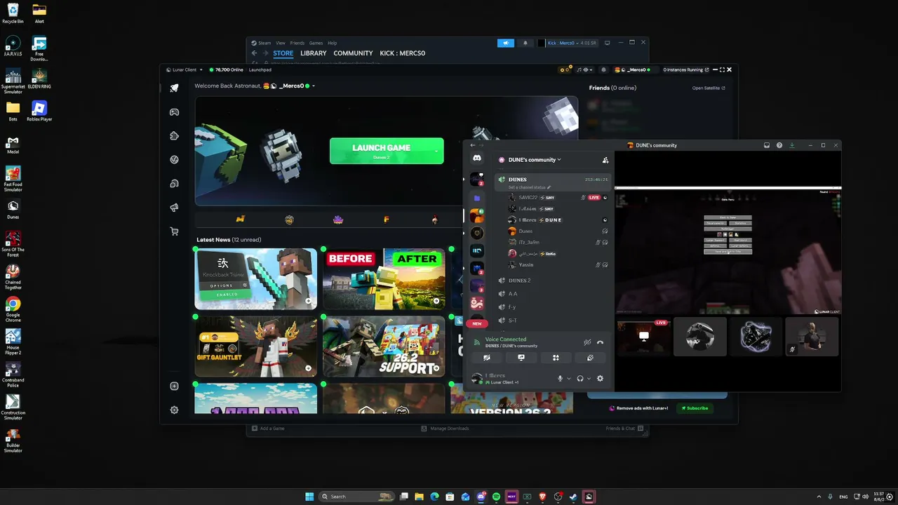Open the Lunar music player dropdown
The width and height of the screenshot is (898, 505).
pos(584,70)
